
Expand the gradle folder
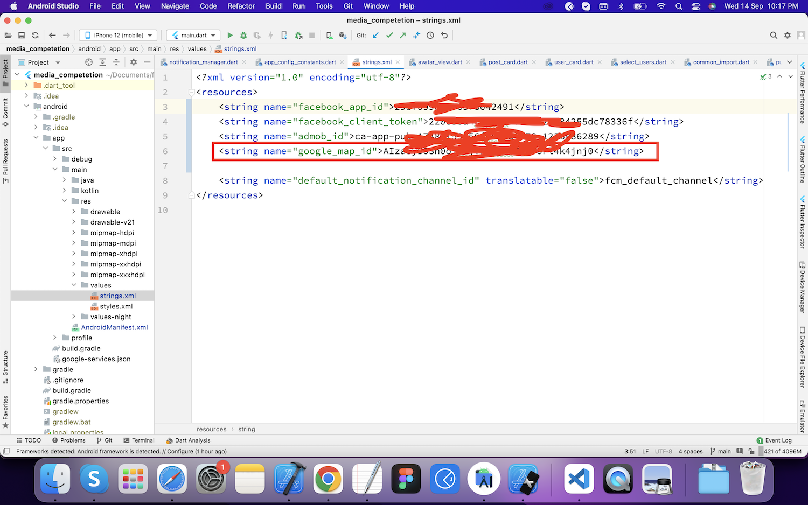36,369
